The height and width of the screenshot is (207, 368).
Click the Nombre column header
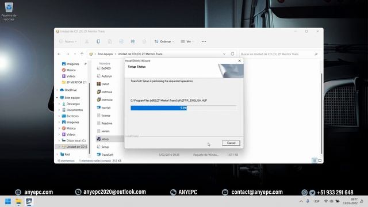click(105, 64)
